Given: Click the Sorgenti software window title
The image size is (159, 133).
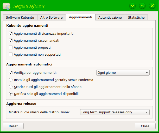Looking at the screenshot, I should pyautogui.click(x=29, y=6).
